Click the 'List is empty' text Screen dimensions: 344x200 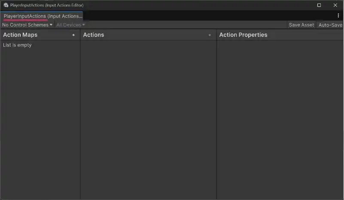tap(17, 45)
